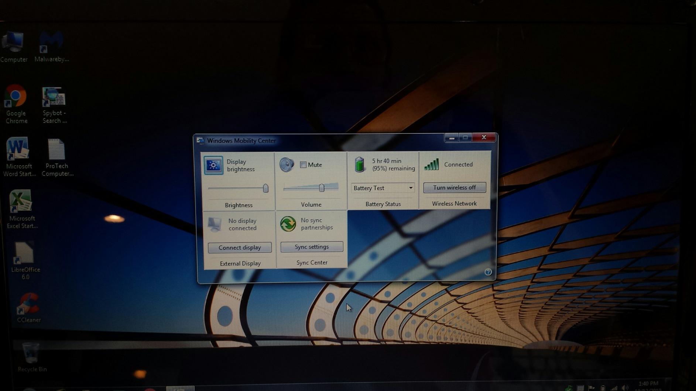Click the green Sync Center icon
This screenshot has width=696, height=391.
click(x=288, y=224)
